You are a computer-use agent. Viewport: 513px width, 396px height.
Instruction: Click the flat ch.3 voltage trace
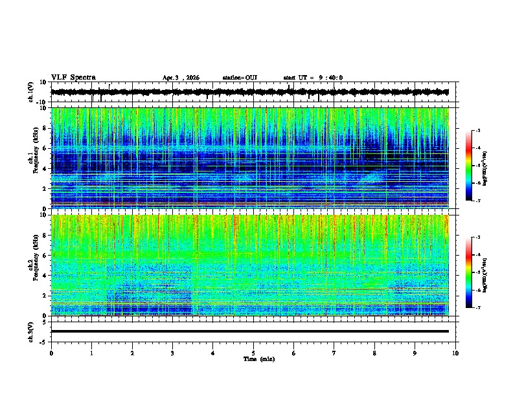coord(250,331)
